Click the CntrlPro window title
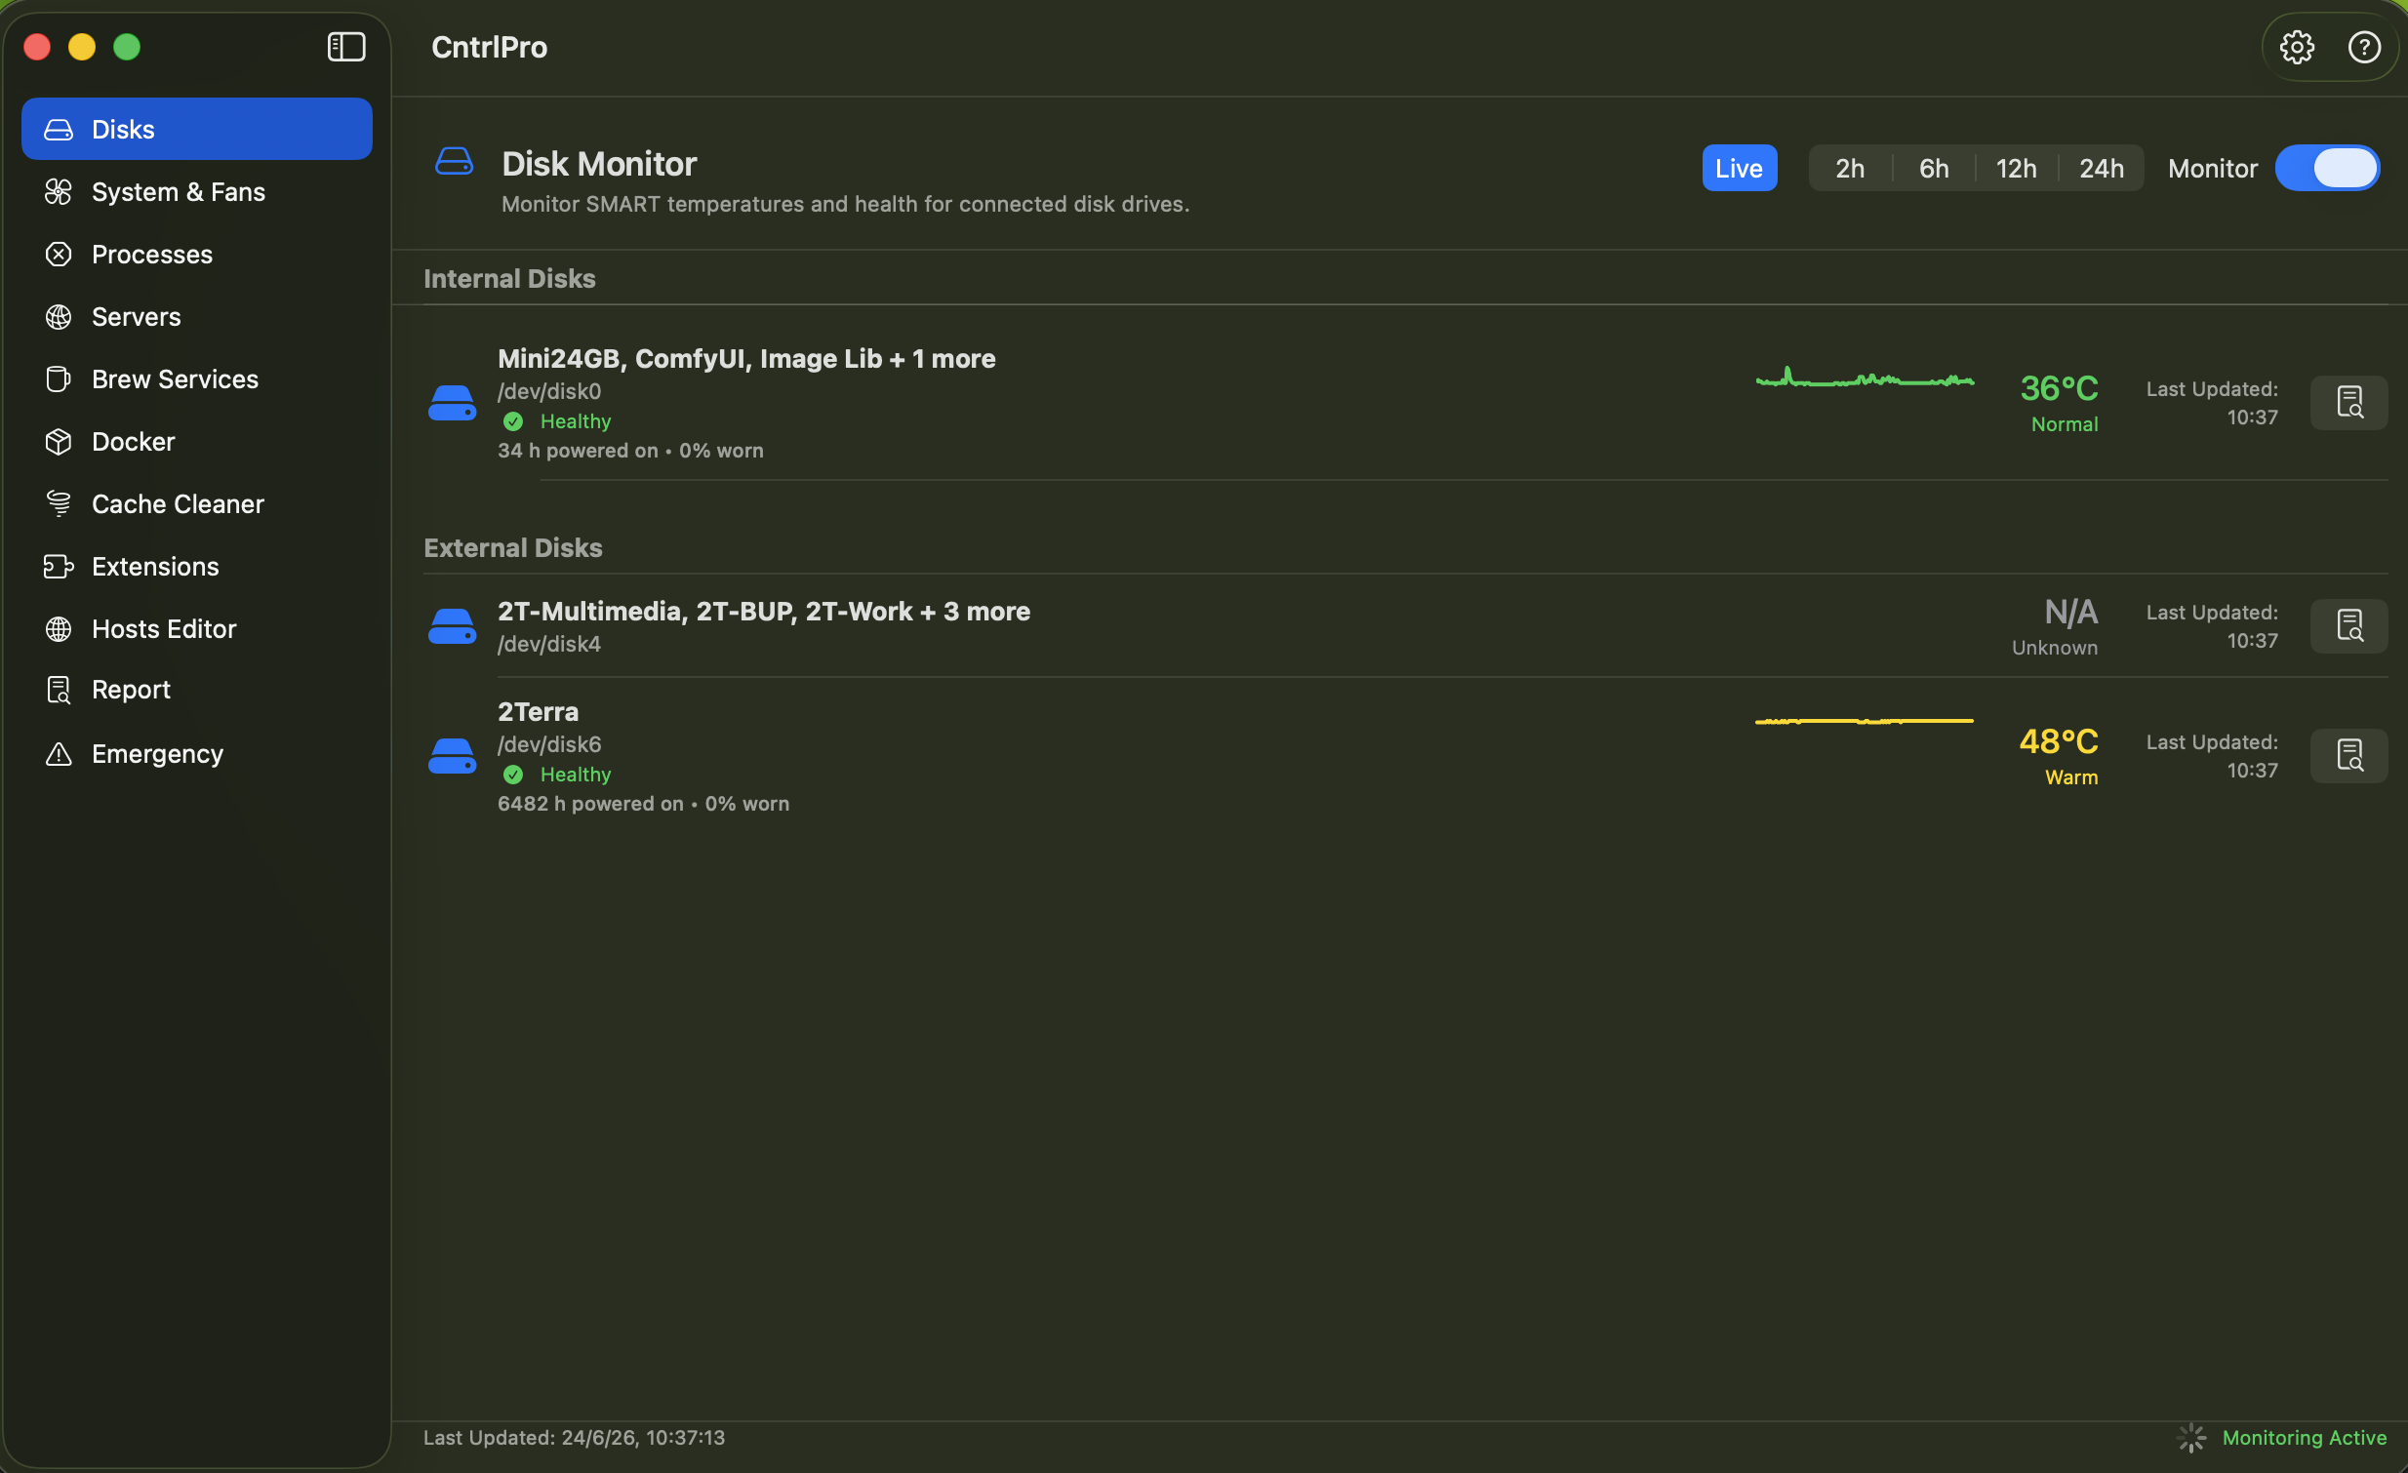Screen dimensions: 2408x1473 coord(489,47)
